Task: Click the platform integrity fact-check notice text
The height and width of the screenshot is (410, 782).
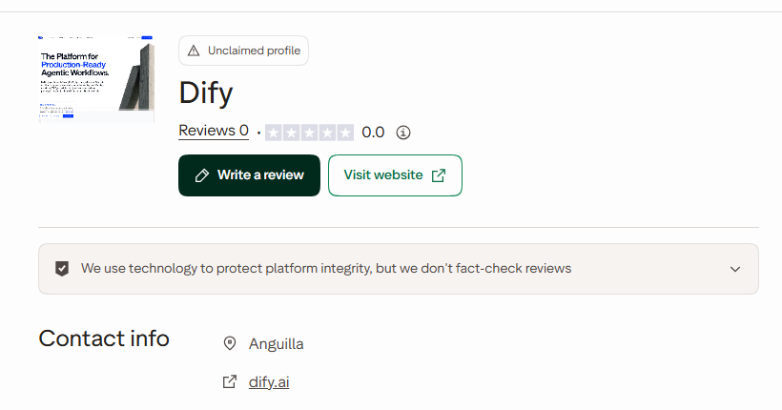Action: point(326,268)
